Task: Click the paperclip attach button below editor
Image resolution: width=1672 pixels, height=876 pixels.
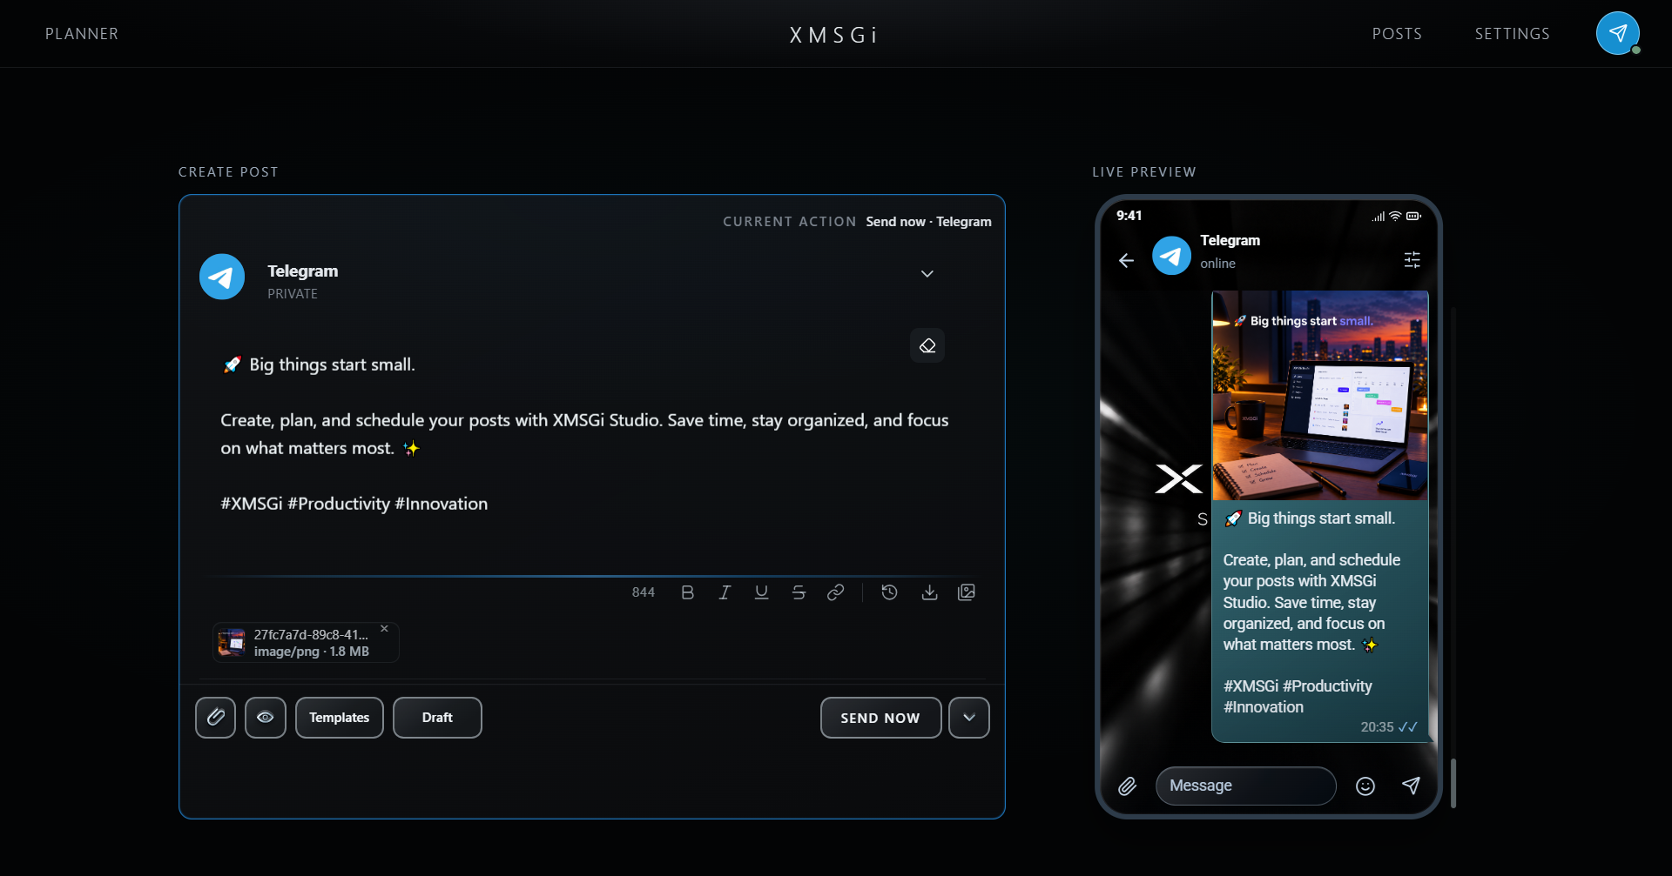Action: click(x=215, y=718)
